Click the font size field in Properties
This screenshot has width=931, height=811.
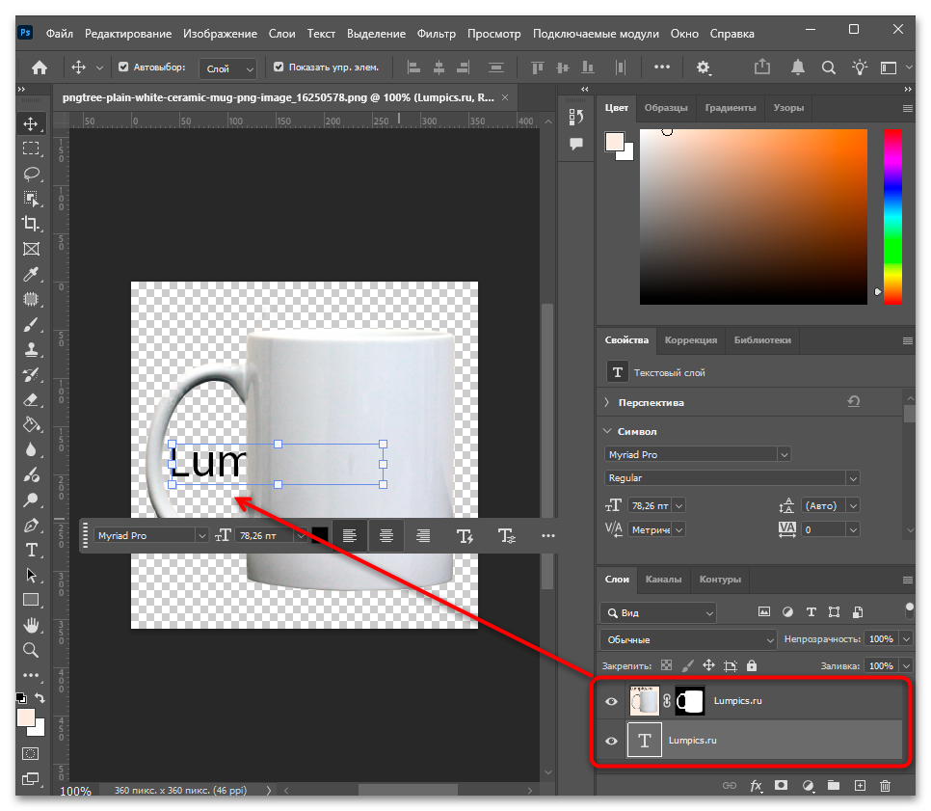tap(651, 505)
